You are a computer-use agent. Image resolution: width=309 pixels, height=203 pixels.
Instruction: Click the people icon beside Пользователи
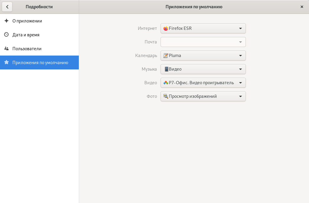[6, 49]
